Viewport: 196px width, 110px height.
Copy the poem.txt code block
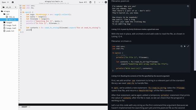click(x=188, y=6)
